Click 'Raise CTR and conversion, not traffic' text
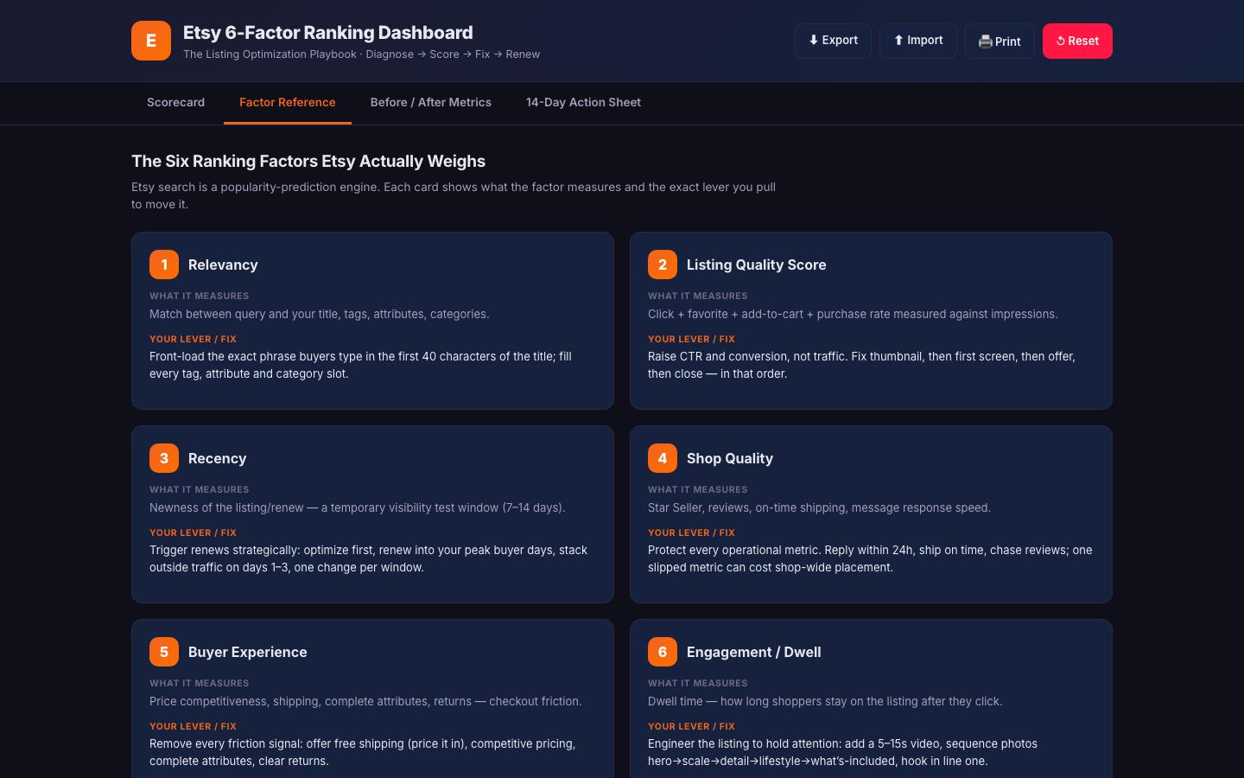The height and width of the screenshot is (778, 1244). tap(861, 365)
